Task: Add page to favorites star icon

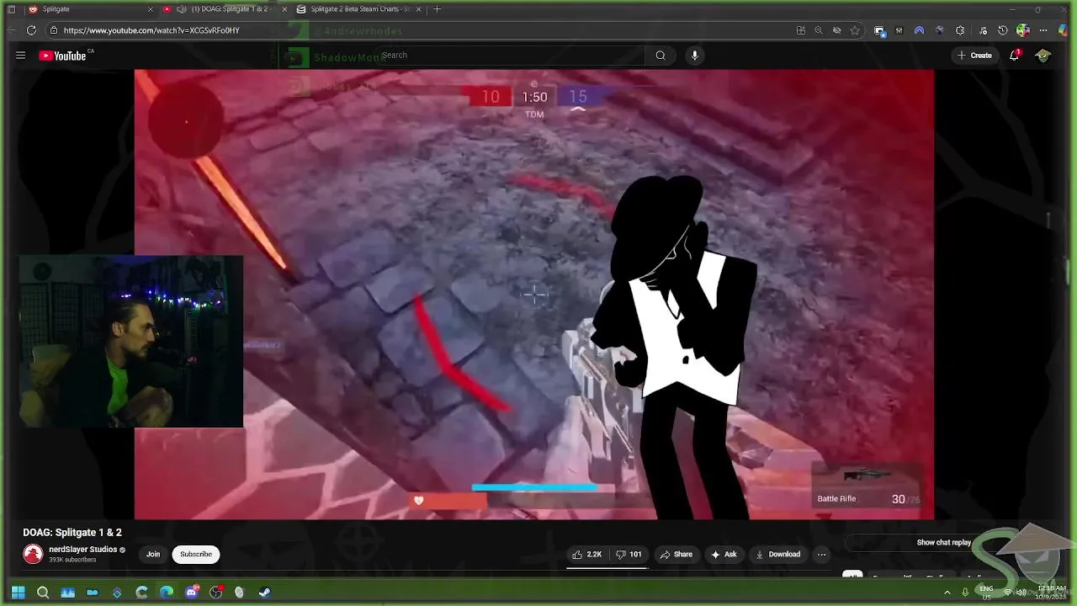Action: point(855,30)
